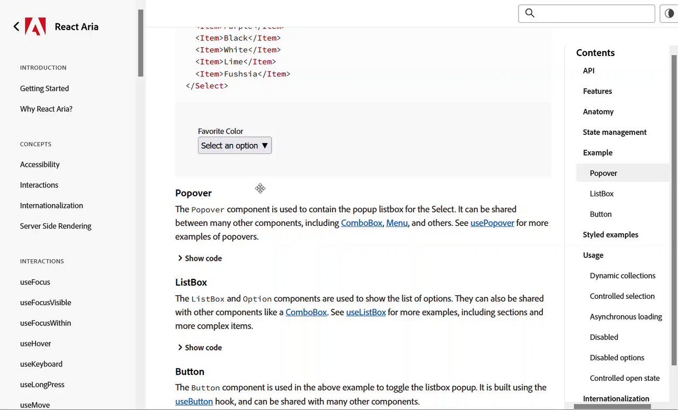The image size is (678, 410).
Task: Expand Show code under ListBox section
Action: (199, 348)
